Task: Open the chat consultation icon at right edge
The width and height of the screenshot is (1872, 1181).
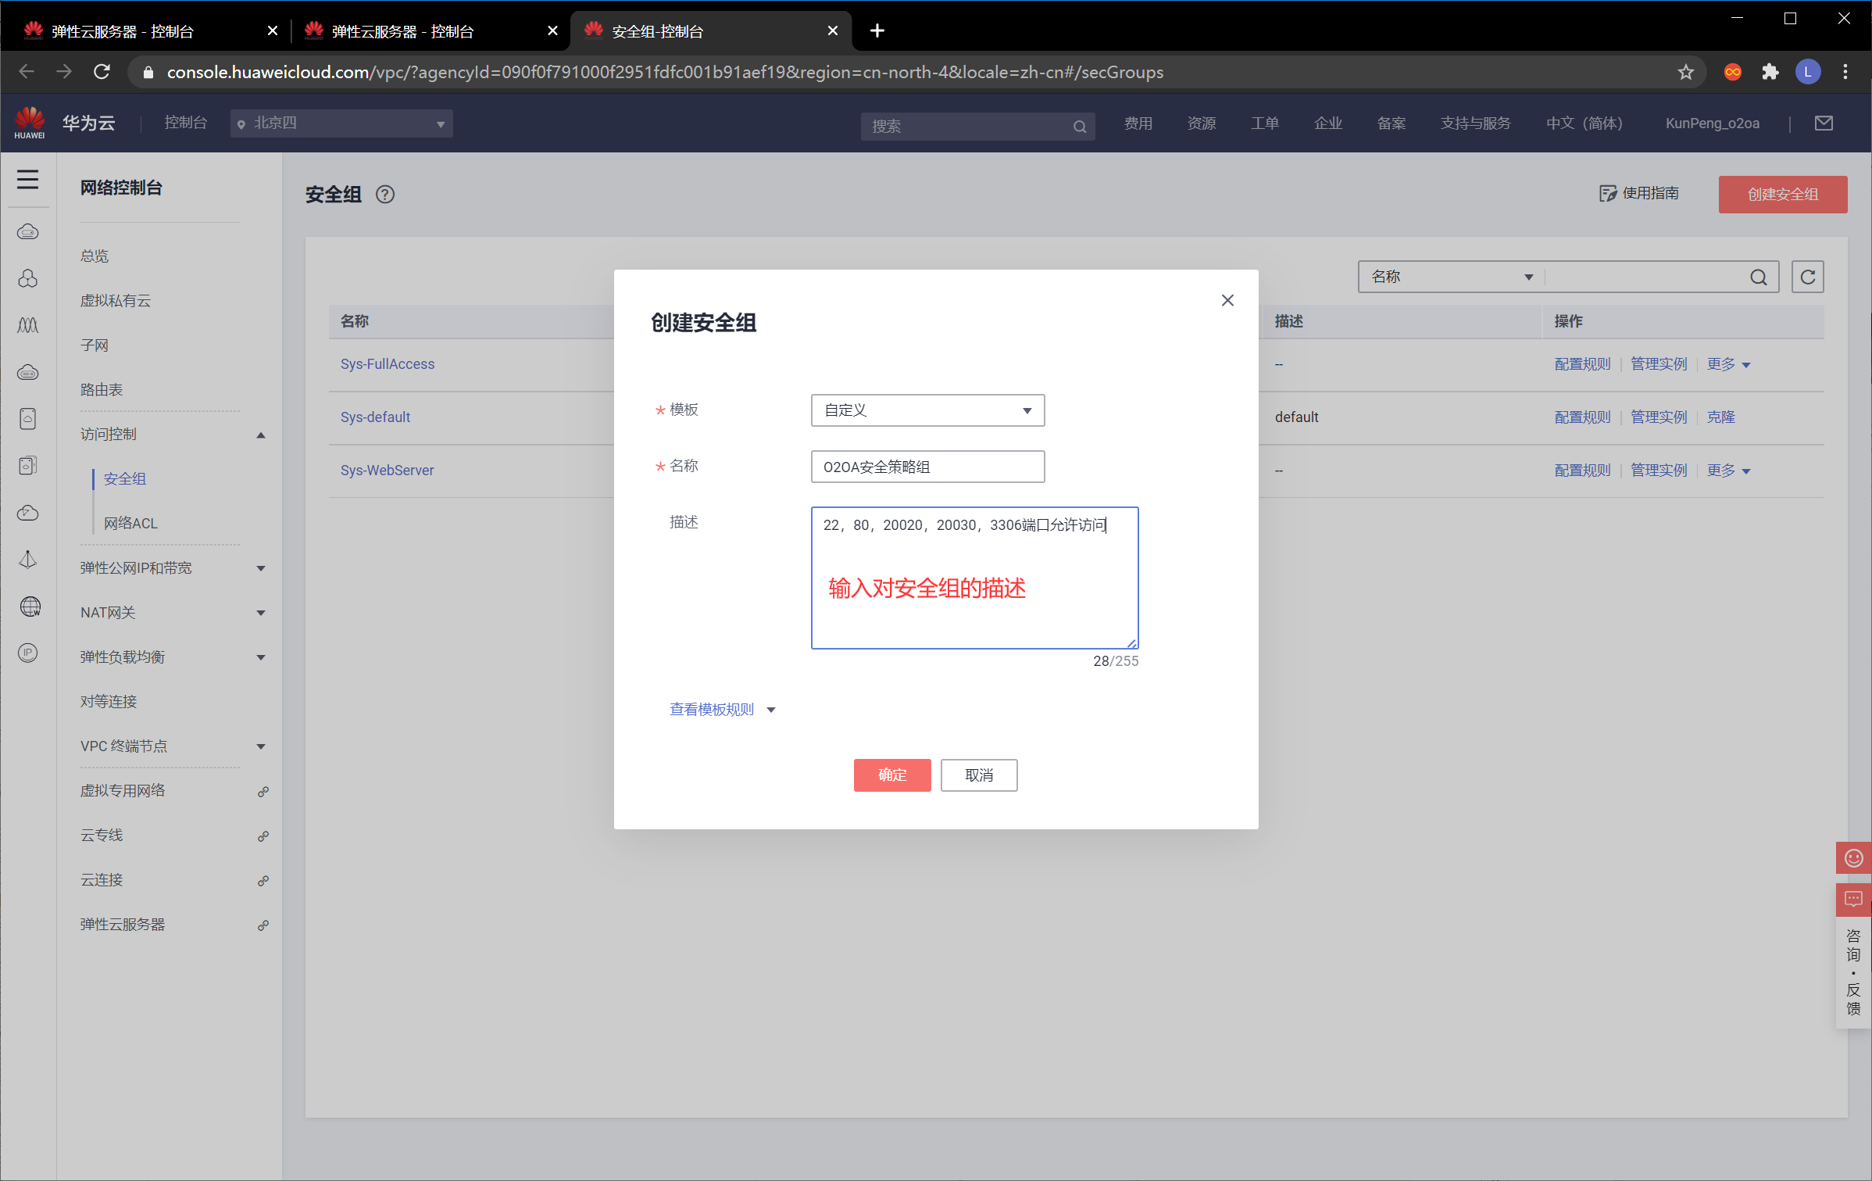Action: click(x=1854, y=899)
